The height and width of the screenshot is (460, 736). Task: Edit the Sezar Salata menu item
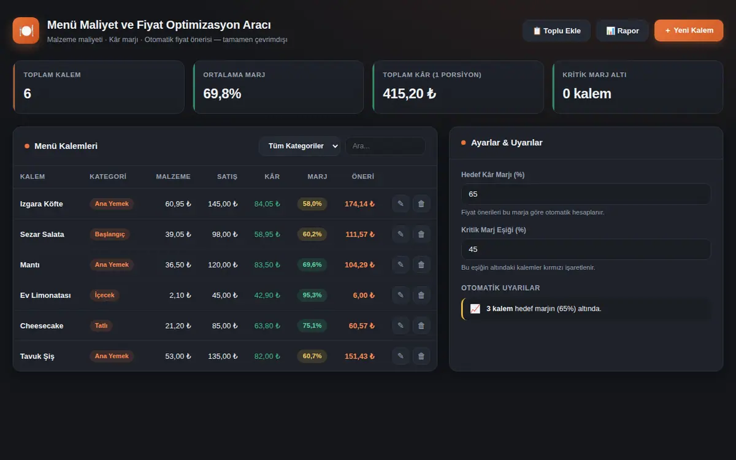pyautogui.click(x=401, y=234)
